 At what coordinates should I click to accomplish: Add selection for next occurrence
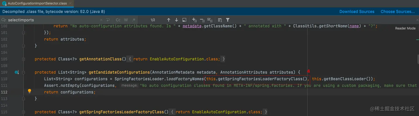(194, 20)
